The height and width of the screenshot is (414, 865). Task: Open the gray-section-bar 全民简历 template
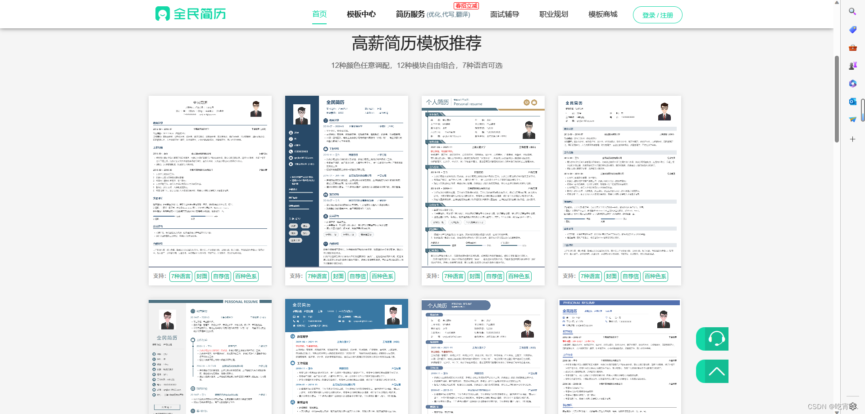coord(619,181)
